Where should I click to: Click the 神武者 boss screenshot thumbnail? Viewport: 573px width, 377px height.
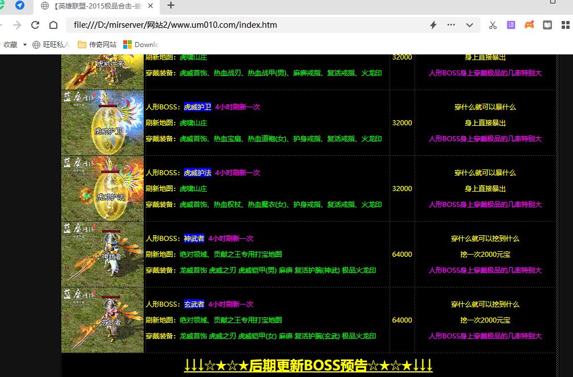[103, 255]
